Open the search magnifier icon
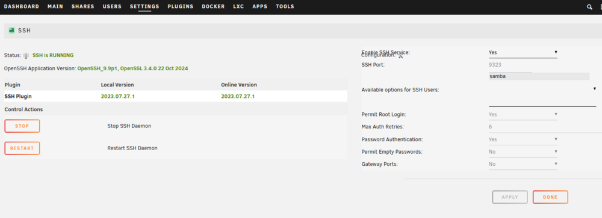 click(x=589, y=7)
